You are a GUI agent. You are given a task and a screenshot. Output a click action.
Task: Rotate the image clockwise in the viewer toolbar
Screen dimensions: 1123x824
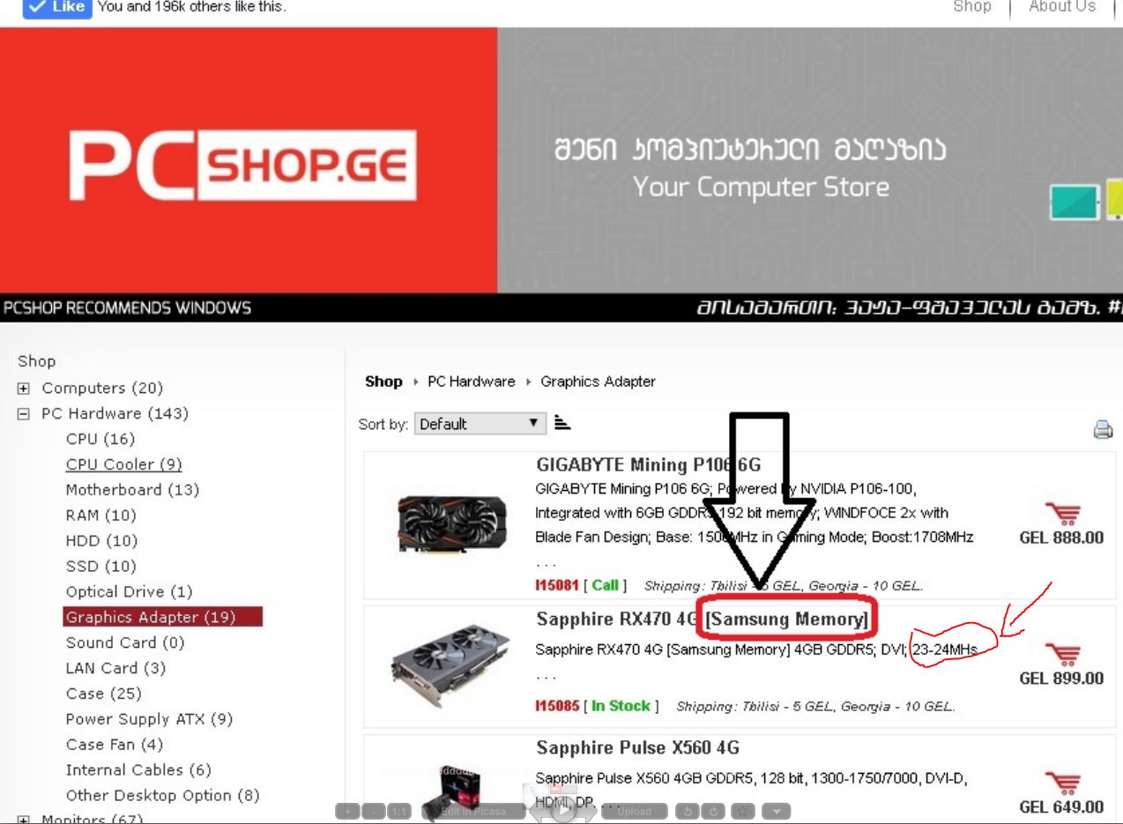point(713,811)
